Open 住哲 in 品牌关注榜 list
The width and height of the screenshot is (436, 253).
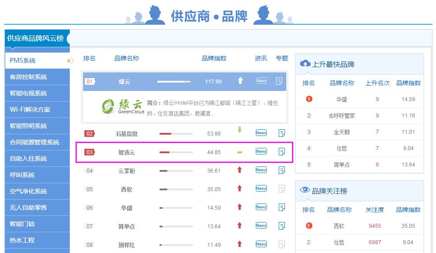339,242
